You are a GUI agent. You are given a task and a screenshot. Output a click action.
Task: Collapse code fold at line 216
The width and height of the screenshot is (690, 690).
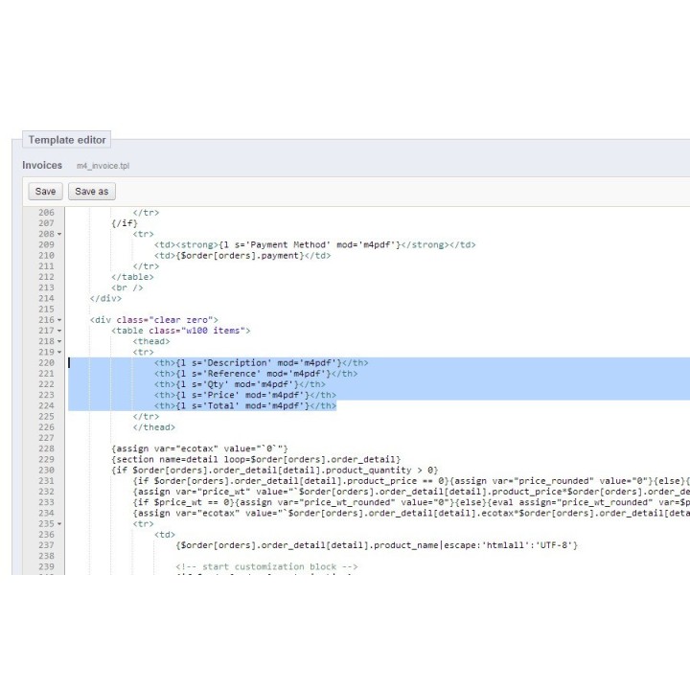(x=59, y=320)
